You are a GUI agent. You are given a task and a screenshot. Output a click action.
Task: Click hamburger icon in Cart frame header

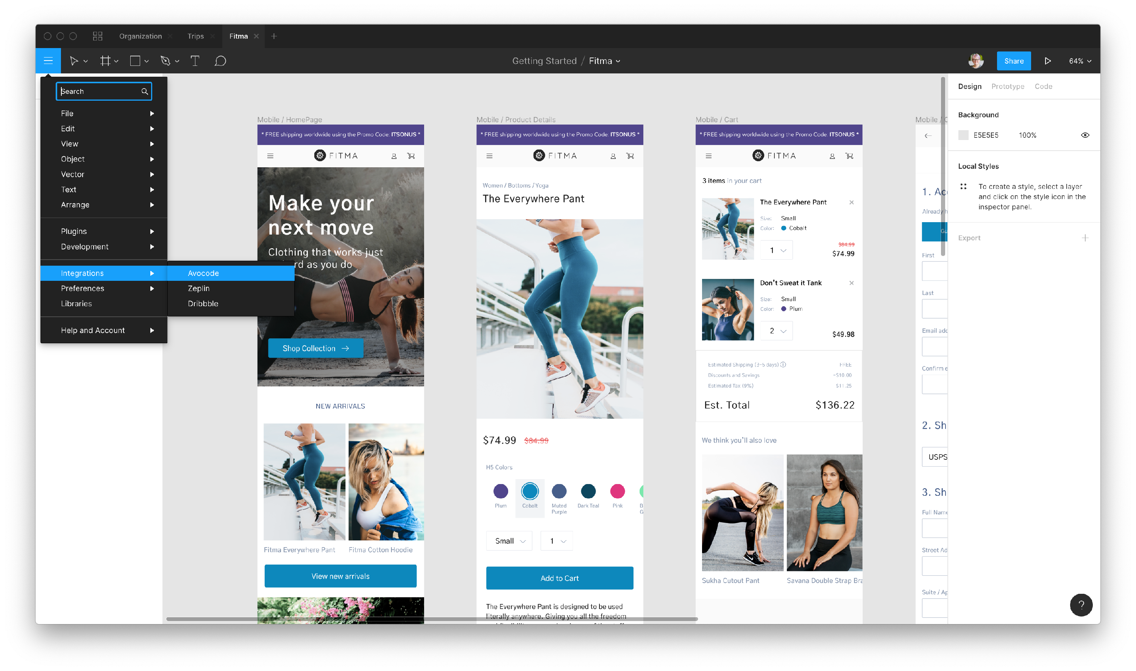(708, 156)
